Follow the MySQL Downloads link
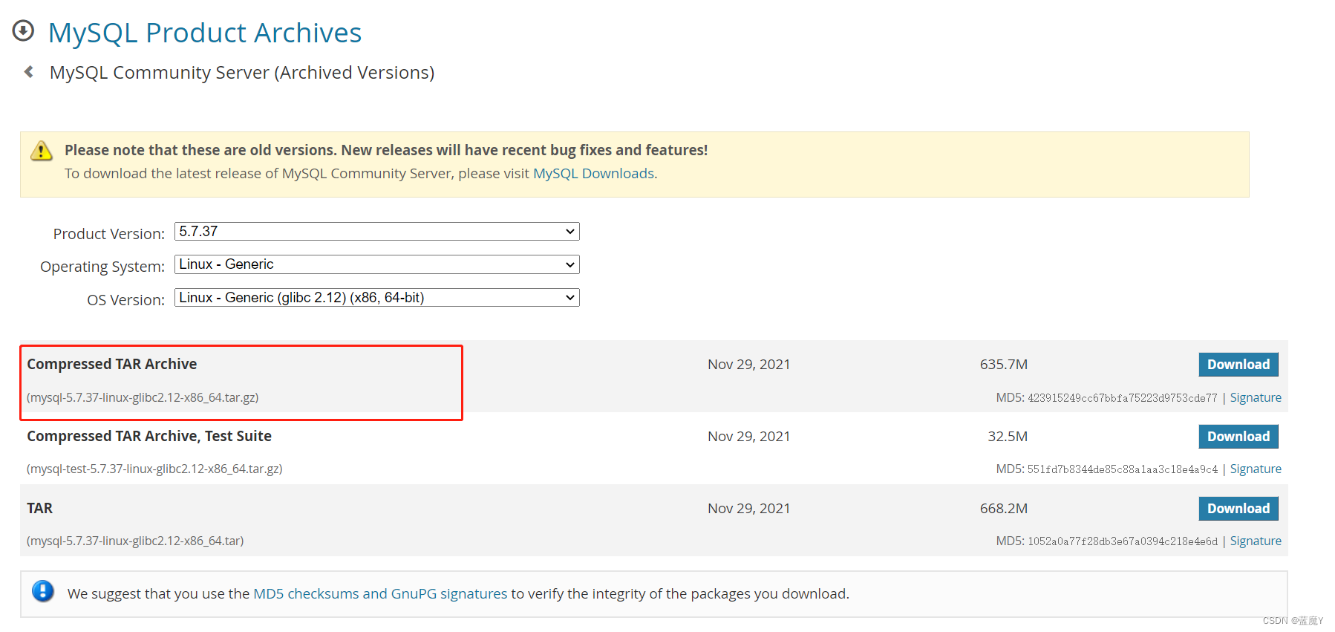Viewport: 1335px width, 632px height. pyautogui.click(x=593, y=173)
